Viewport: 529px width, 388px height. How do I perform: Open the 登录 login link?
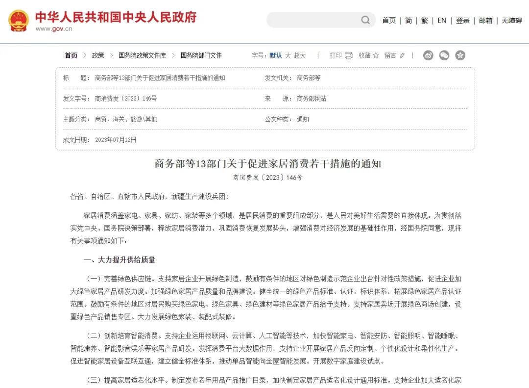pyautogui.click(x=462, y=21)
